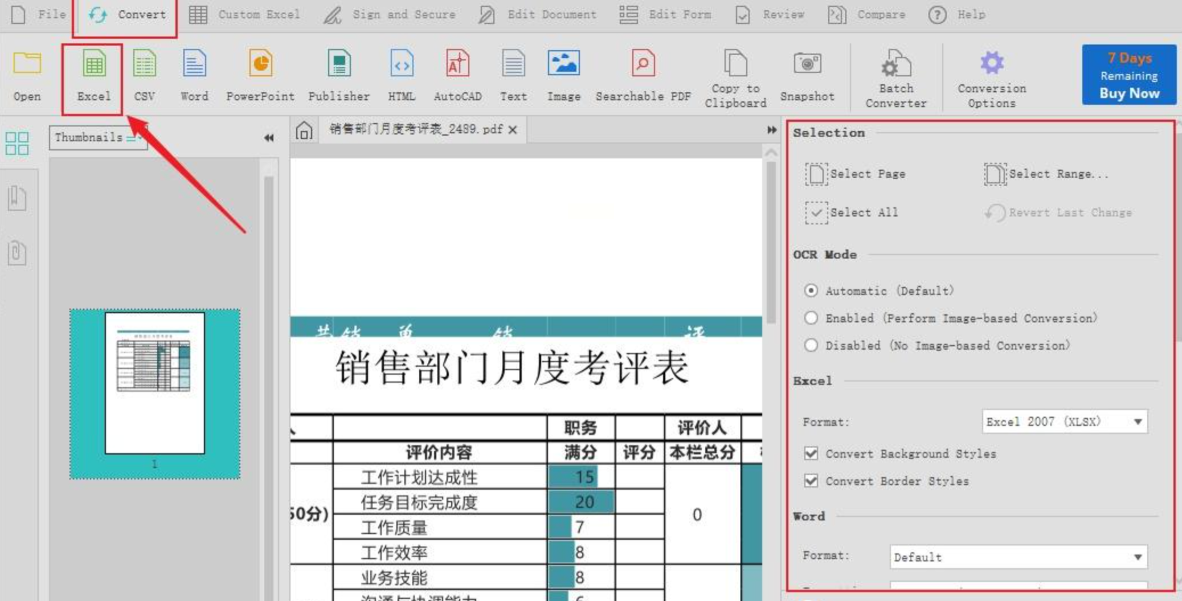Open the Help menu
This screenshot has height=601, width=1182.
pyautogui.click(x=957, y=15)
